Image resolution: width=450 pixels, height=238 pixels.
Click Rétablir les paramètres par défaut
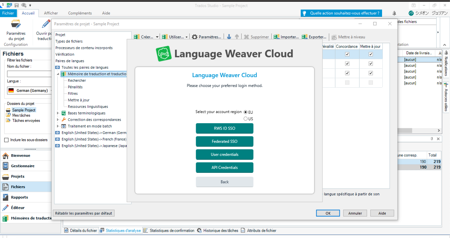pos(83,213)
